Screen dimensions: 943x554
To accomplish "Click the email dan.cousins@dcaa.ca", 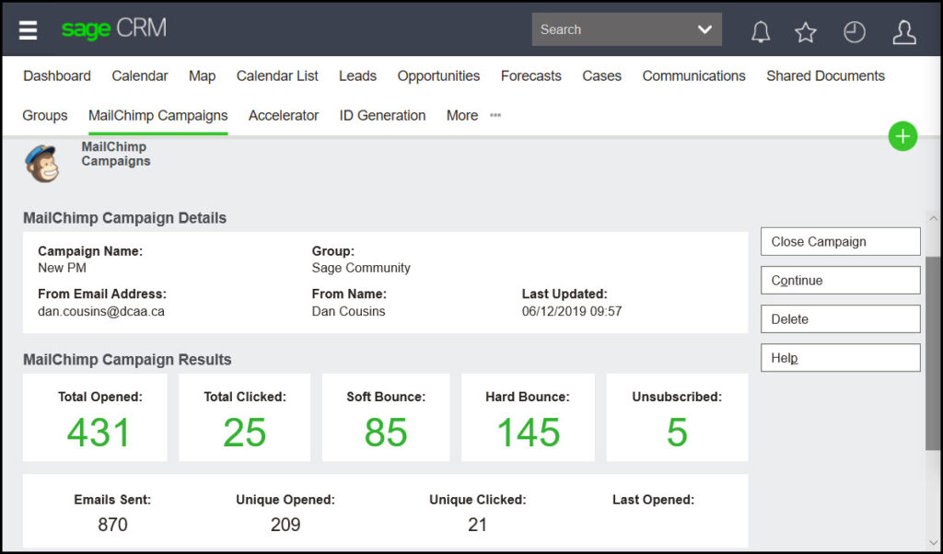I will pos(101,311).
